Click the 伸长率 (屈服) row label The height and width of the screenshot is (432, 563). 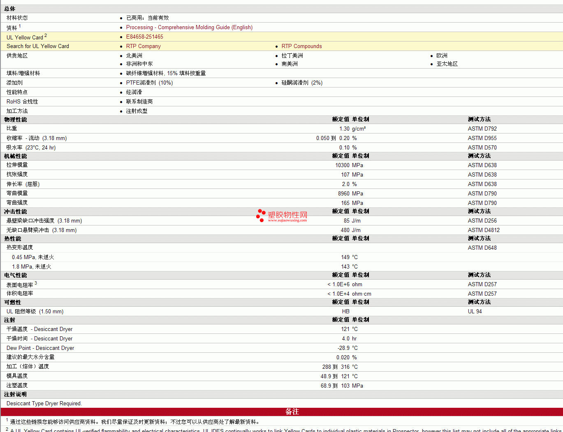pyautogui.click(x=23, y=184)
